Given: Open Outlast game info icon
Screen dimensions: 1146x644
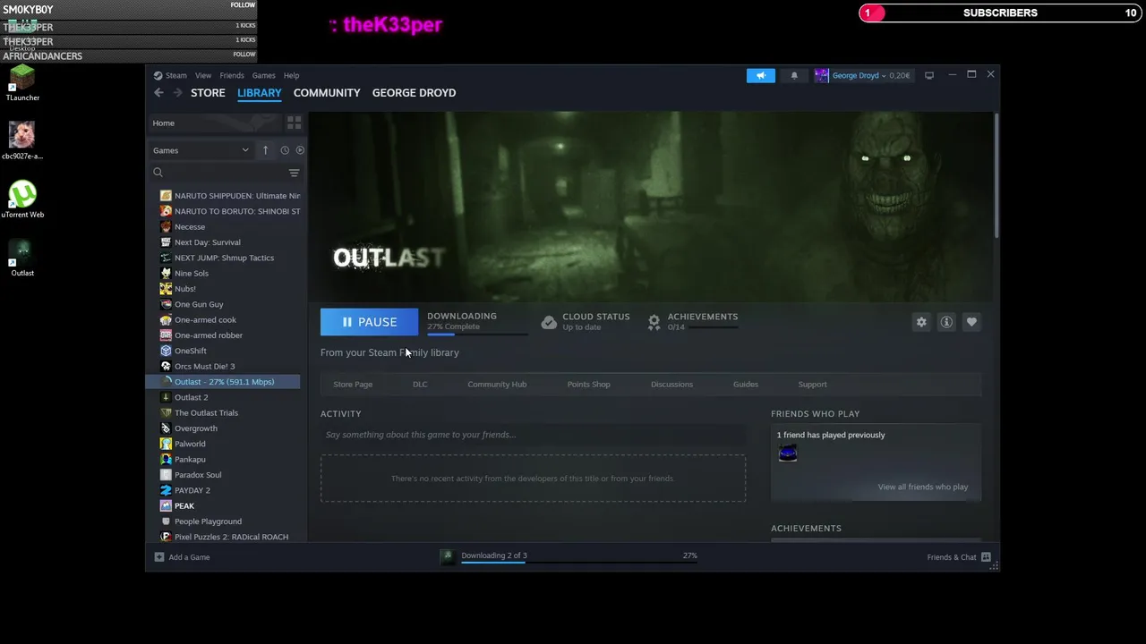Looking at the screenshot, I should coord(946,322).
